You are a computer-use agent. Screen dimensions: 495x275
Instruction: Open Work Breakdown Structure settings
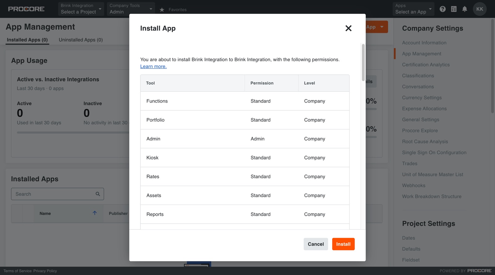click(432, 197)
